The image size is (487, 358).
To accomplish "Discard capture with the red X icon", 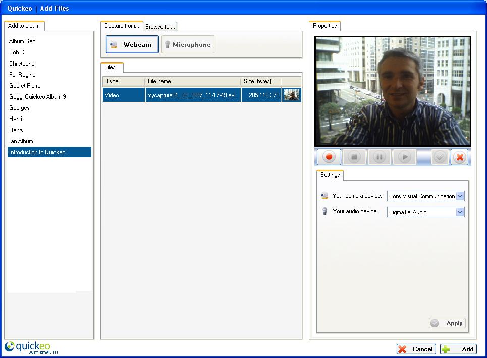I will [460, 157].
